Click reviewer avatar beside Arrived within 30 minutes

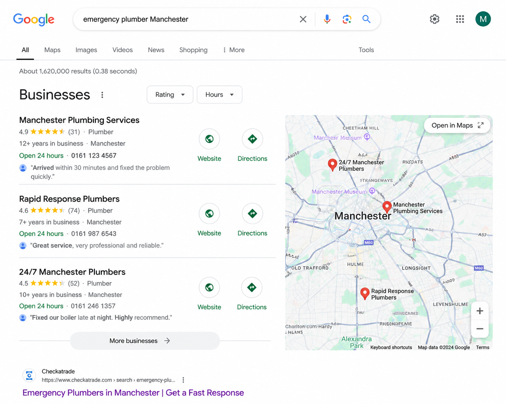pyautogui.click(x=23, y=168)
